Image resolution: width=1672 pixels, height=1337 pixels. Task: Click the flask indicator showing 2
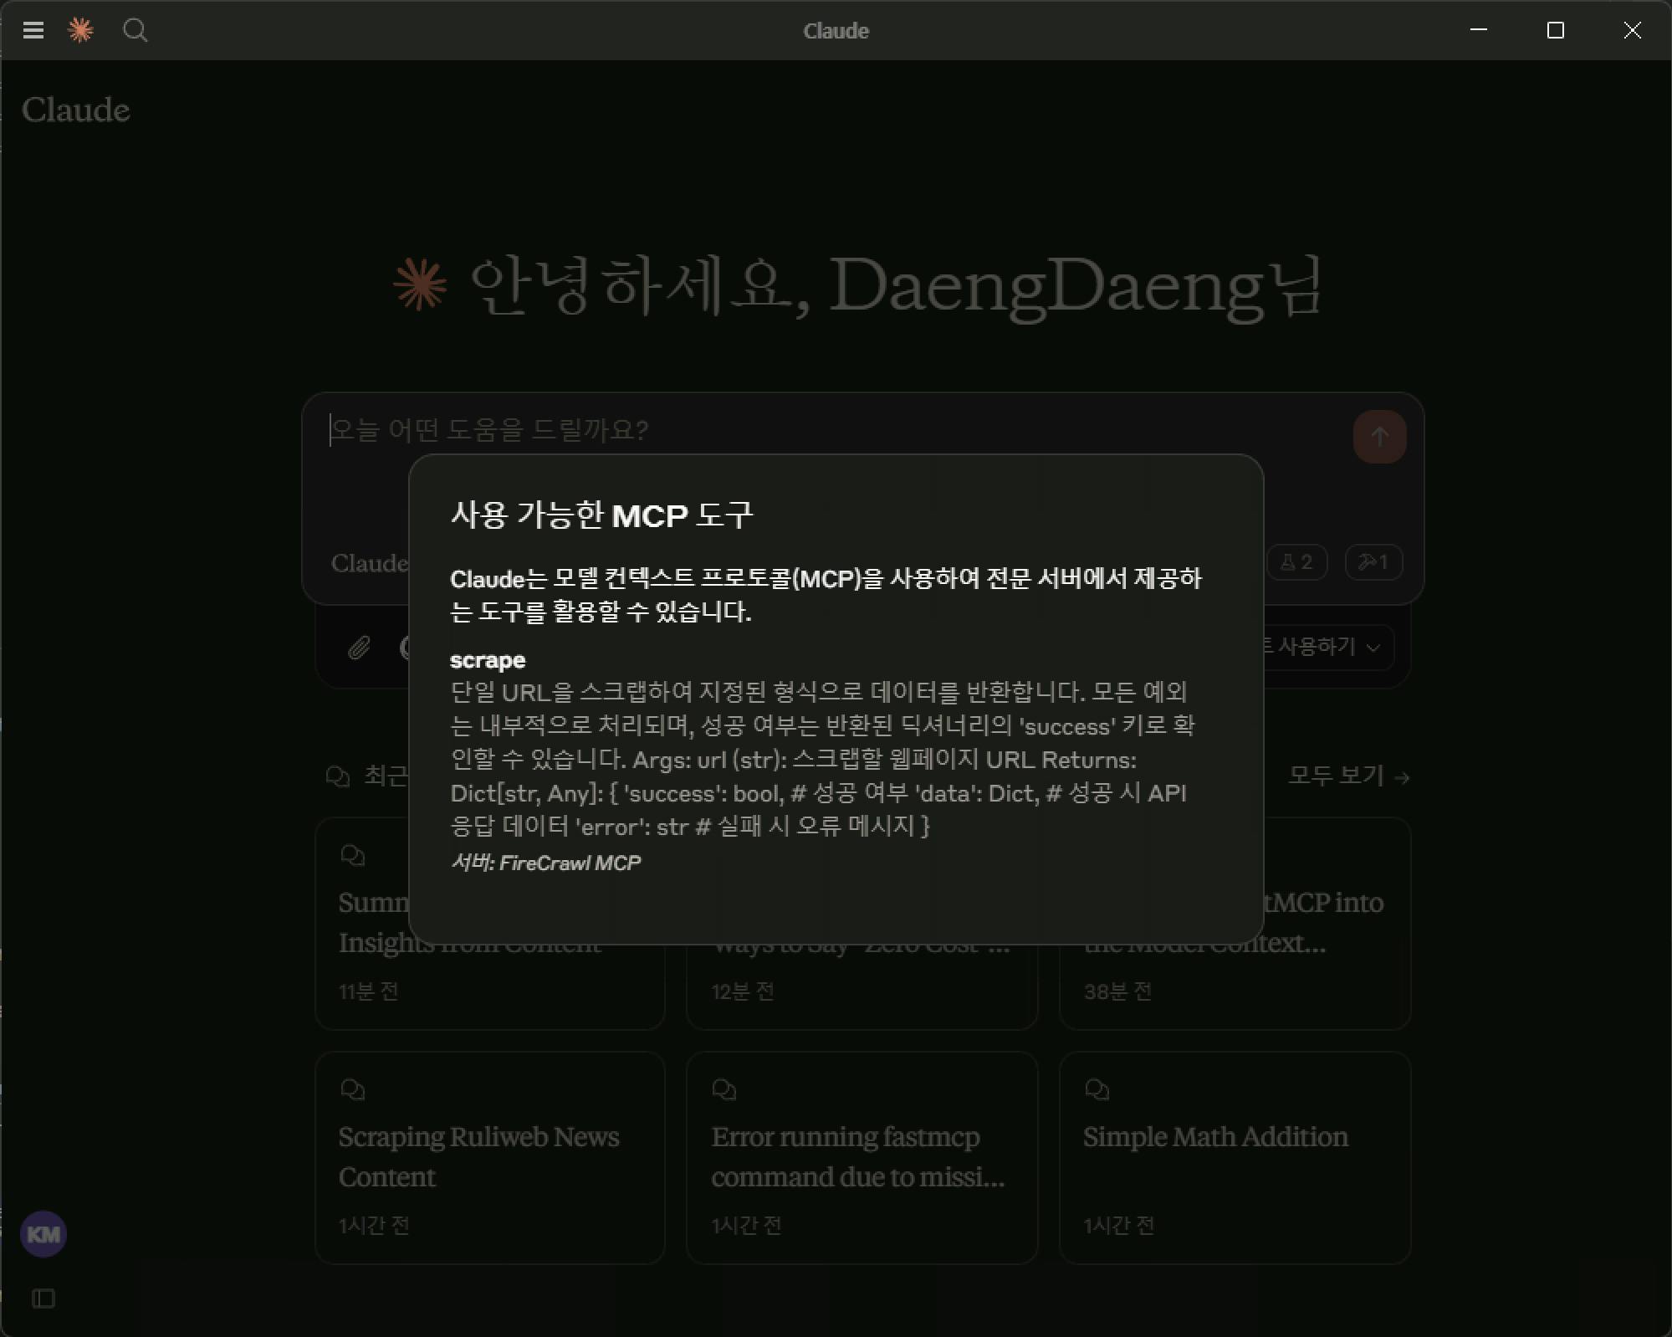1296,562
